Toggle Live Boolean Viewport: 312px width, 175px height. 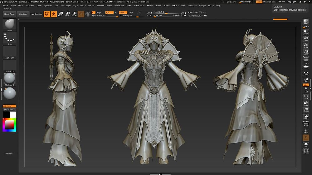point(36,14)
